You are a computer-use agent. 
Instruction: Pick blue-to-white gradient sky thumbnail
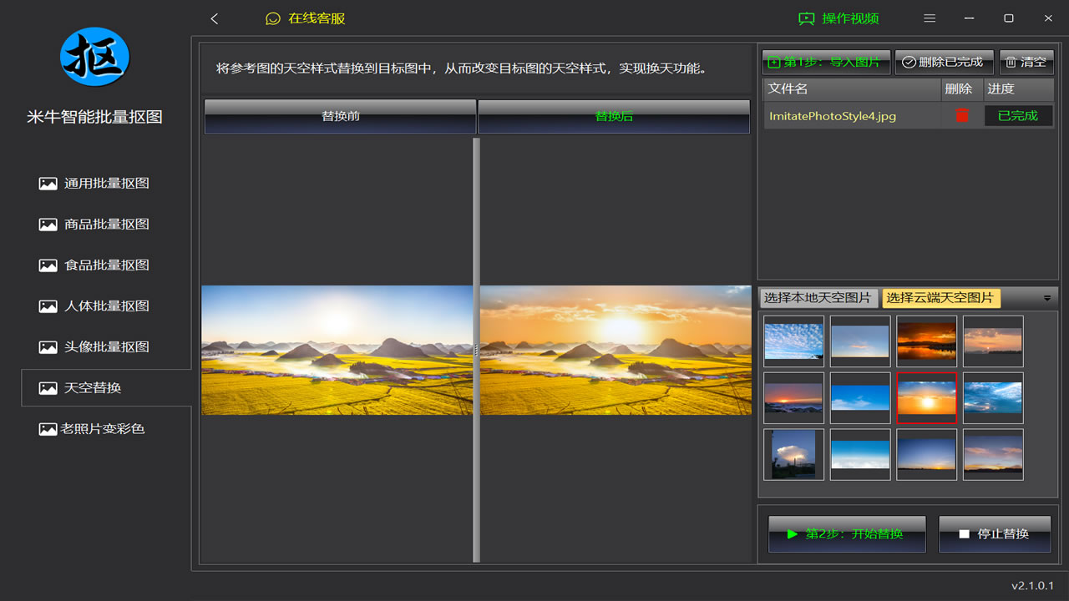860,455
